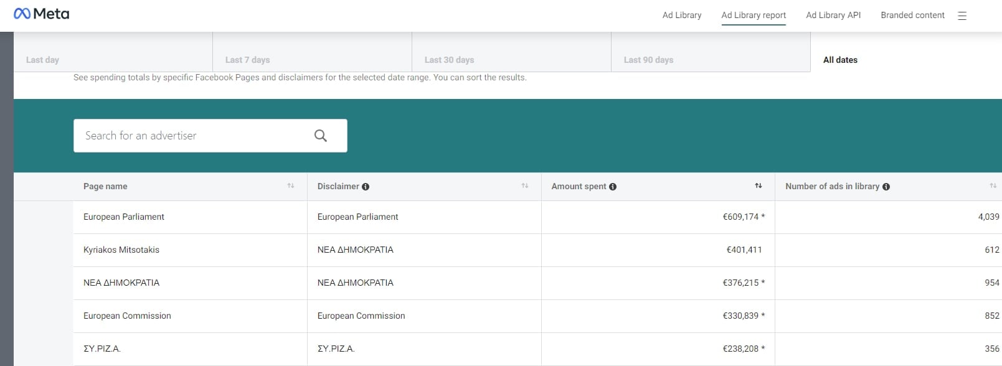The image size is (1002, 366).
Task: Click the Meta logo
Action: tap(42, 14)
